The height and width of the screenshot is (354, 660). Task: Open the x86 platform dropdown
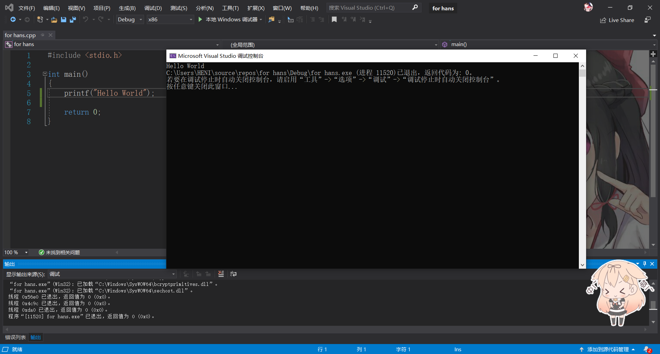[170, 20]
